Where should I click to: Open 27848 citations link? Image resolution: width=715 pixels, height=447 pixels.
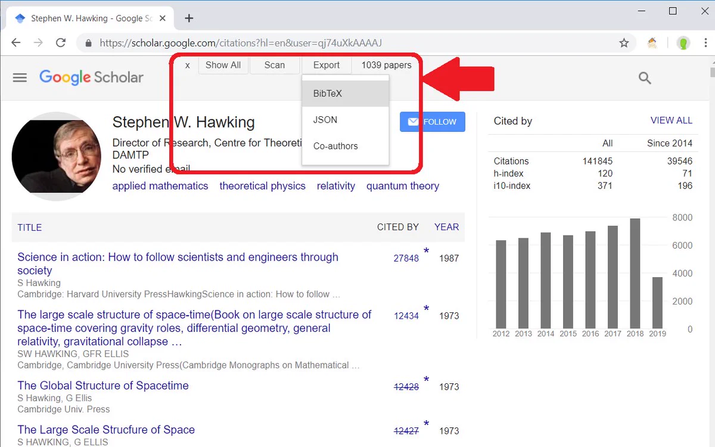406,259
